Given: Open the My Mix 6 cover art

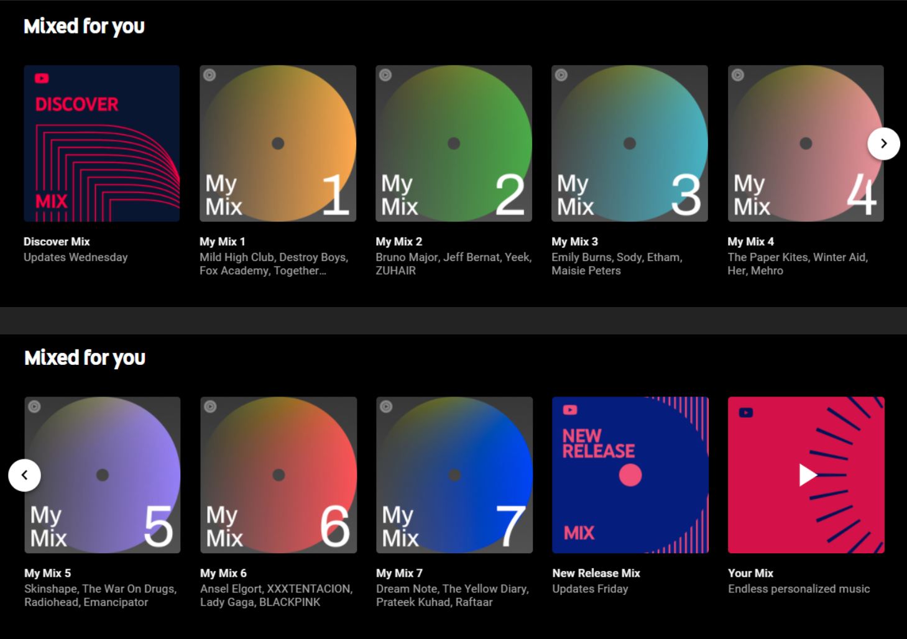Looking at the screenshot, I should (x=279, y=475).
